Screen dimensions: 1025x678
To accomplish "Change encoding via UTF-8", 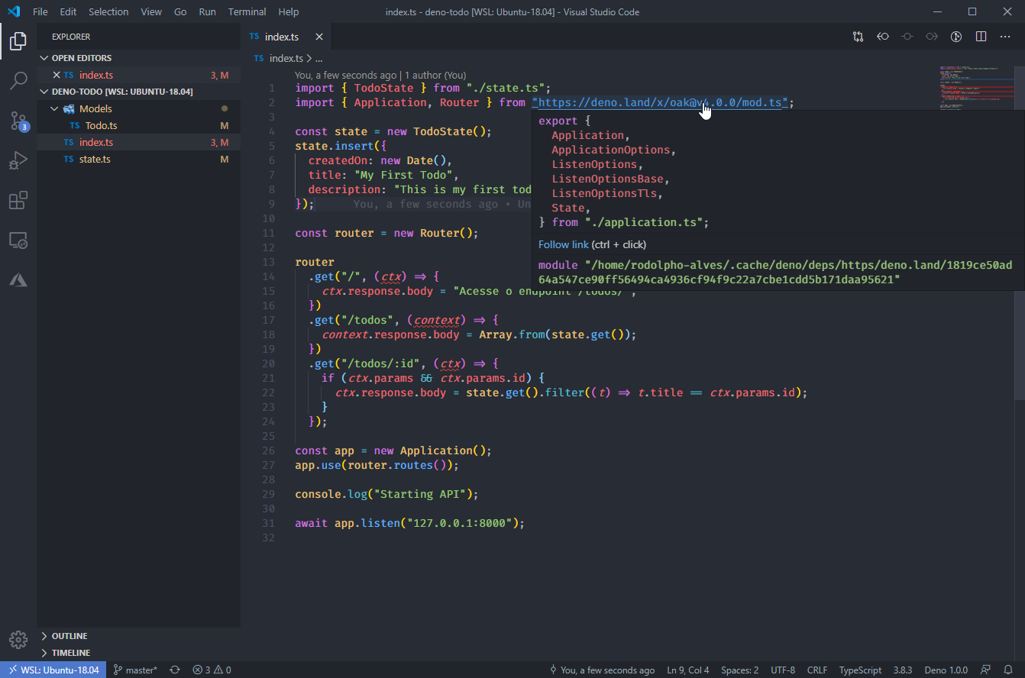I will click(783, 670).
